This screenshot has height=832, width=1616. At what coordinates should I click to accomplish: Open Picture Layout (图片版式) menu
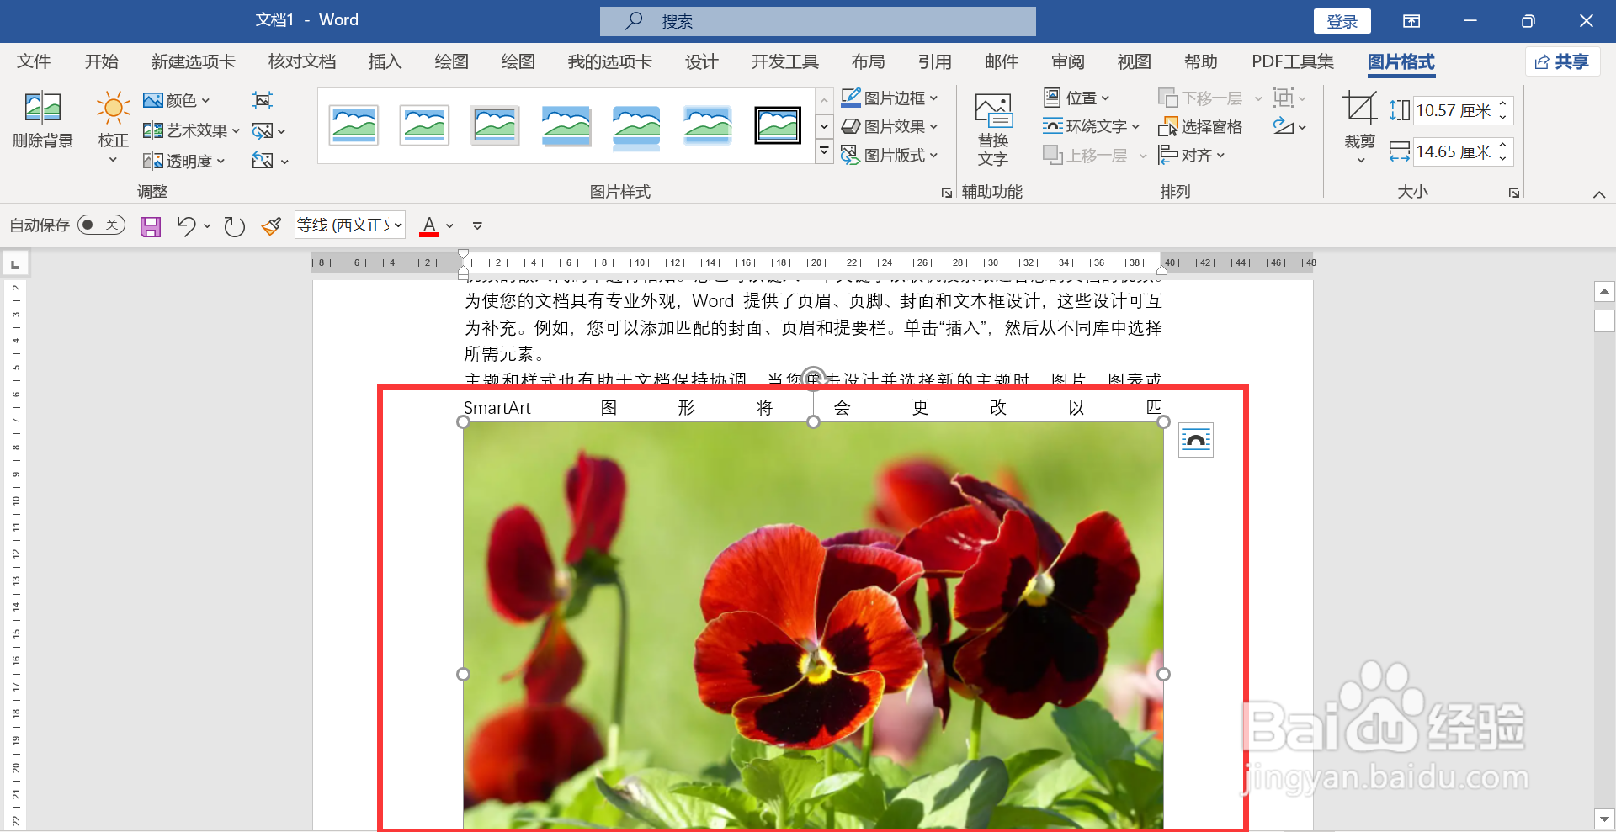[x=890, y=155]
